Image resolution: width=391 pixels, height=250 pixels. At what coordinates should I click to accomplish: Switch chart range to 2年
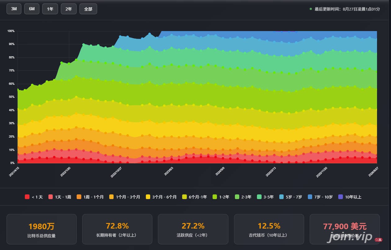click(x=69, y=9)
